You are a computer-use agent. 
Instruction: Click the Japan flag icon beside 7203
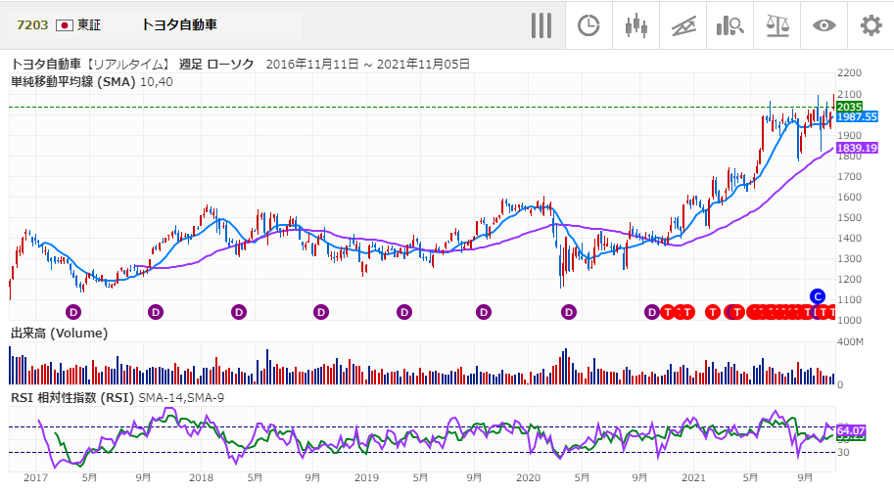(65, 25)
